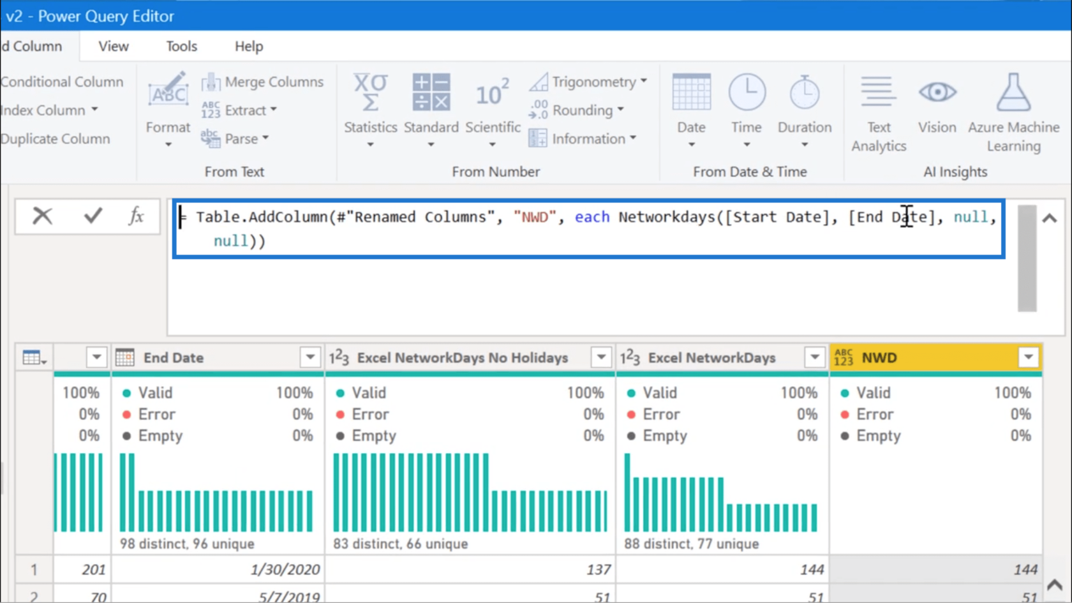Switch to the View tab

point(114,47)
